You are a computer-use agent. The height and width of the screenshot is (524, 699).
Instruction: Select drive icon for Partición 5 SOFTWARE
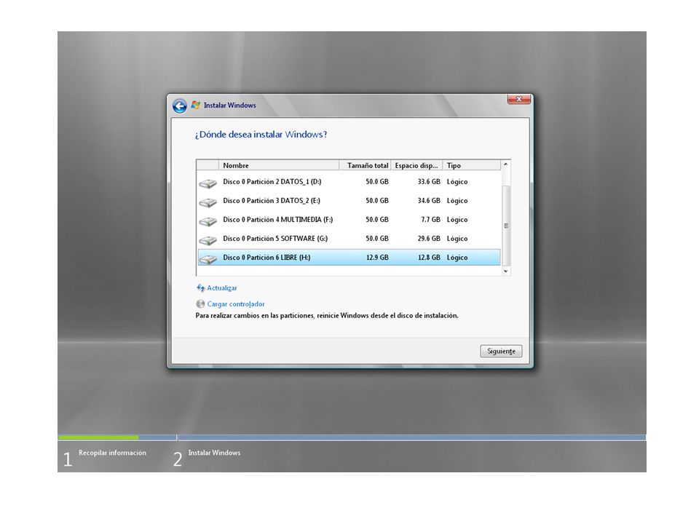208,240
